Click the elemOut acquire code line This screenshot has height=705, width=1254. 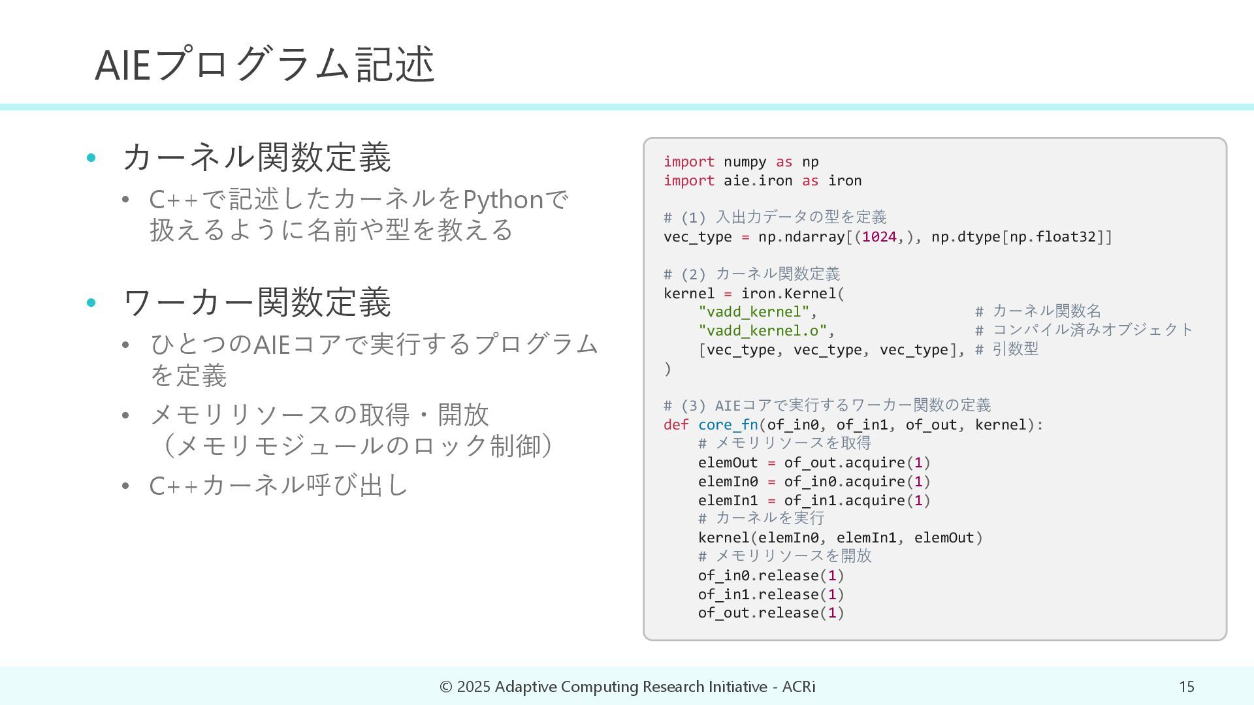point(814,463)
